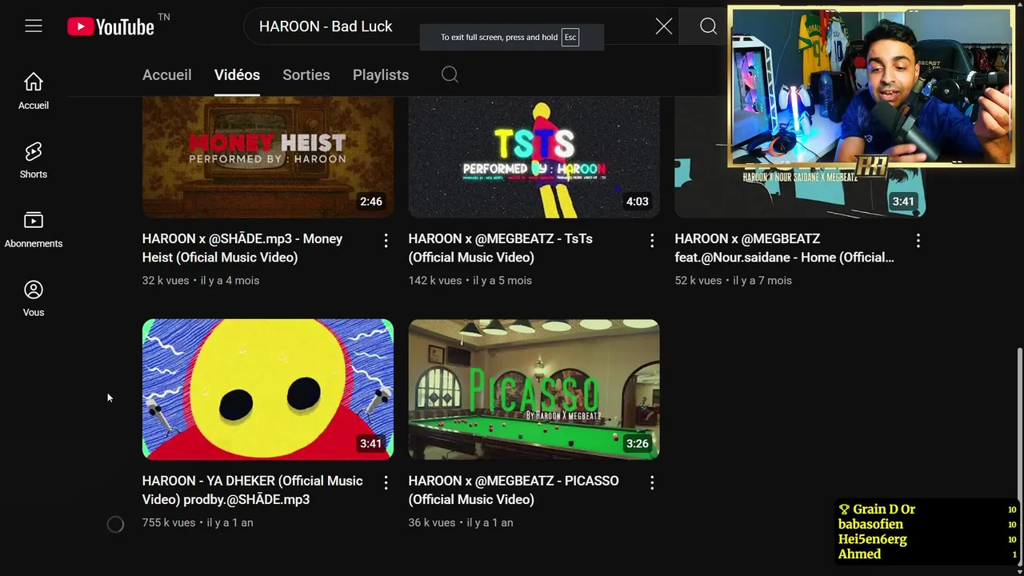Click Ahmed in leaderboard overlay
The width and height of the screenshot is (1024, 576).
(860, 554)
